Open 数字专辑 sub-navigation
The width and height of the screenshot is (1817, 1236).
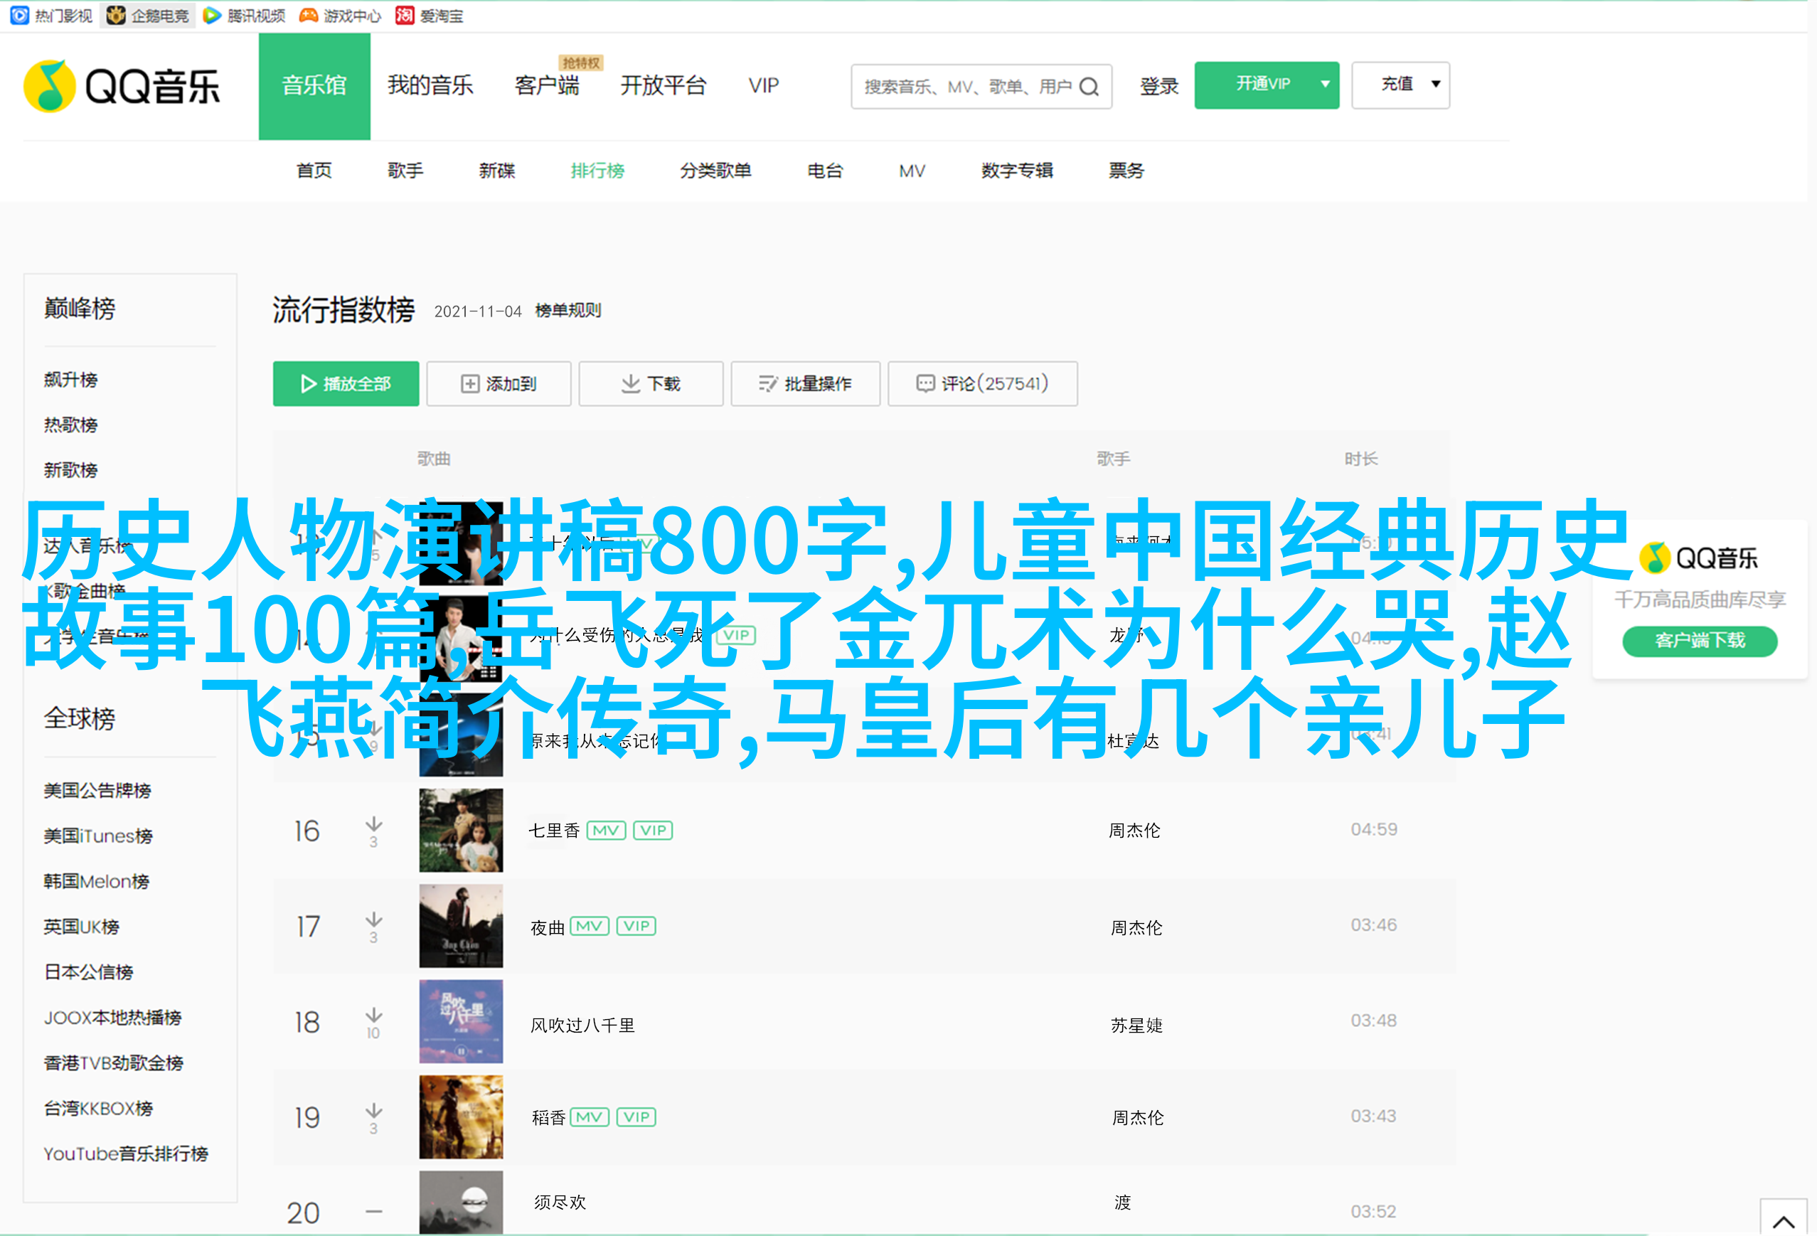[1017, 171]
